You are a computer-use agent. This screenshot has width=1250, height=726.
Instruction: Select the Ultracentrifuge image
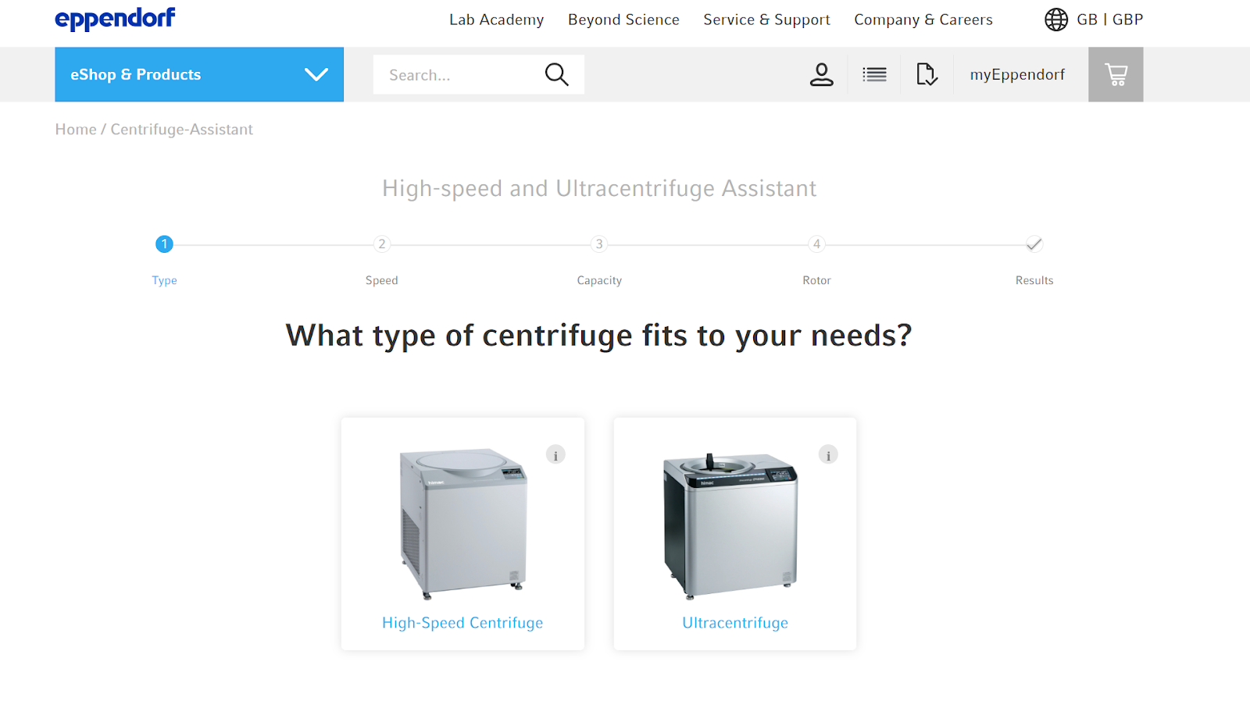[730, 525]
